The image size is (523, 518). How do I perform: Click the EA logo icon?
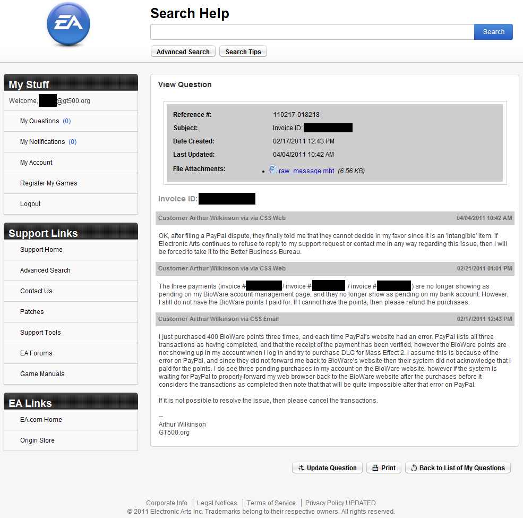pyautogui.click(x=68, y=24)
